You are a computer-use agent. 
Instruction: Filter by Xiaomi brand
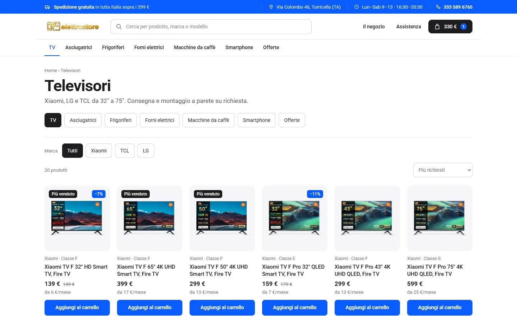pyautogui.click(x=99, y=151)
